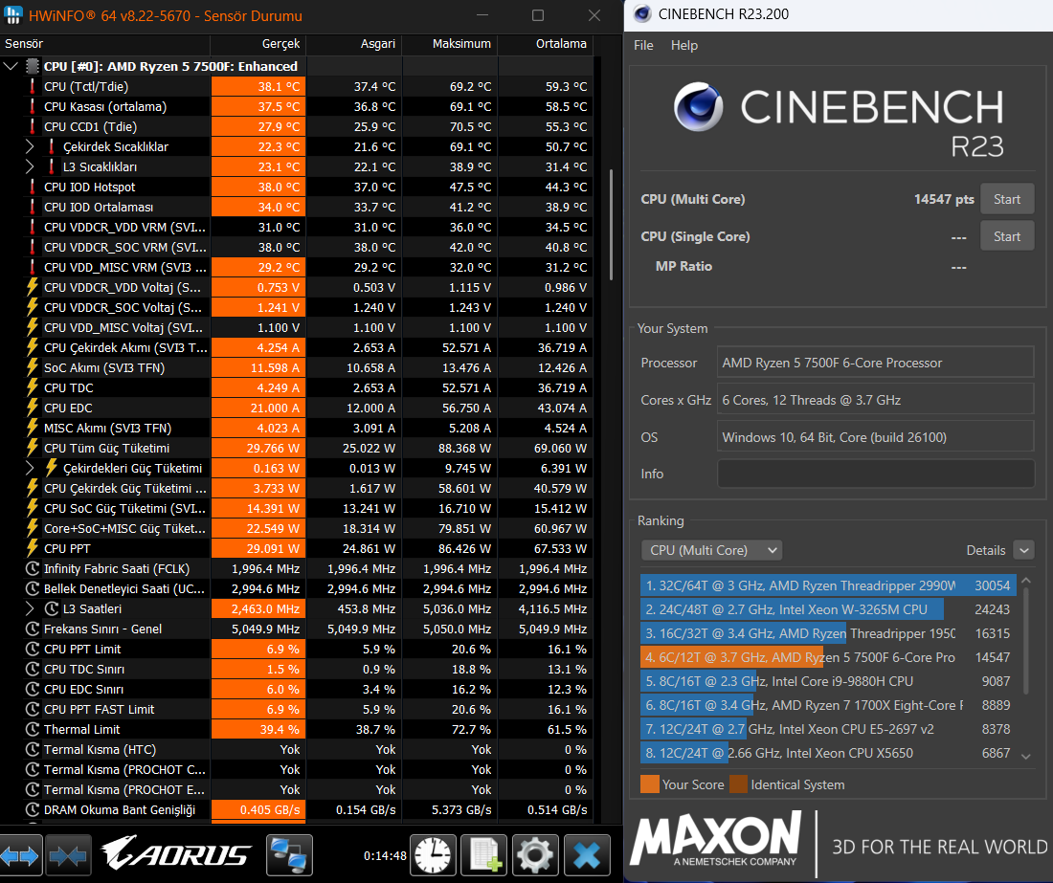
Task: Click the Maksimum column header
Action: (450, 44)
